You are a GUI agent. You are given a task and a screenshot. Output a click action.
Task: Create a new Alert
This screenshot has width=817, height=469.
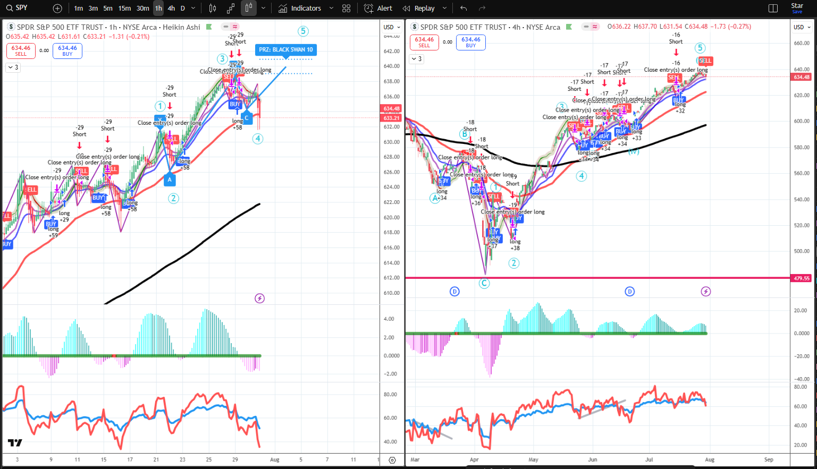[378, 8]
